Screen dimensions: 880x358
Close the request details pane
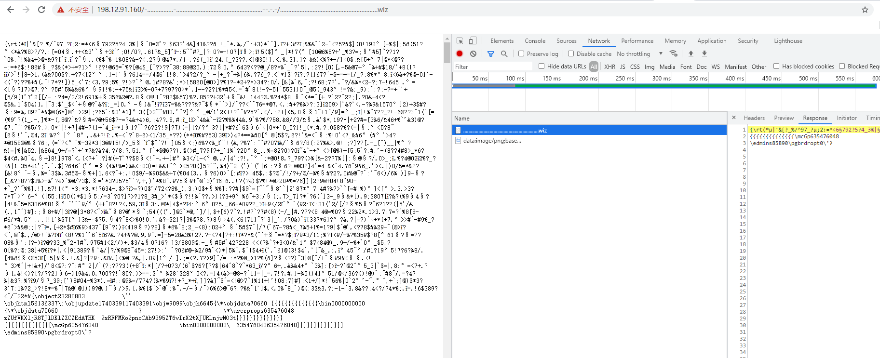click(x=734, y=118)
